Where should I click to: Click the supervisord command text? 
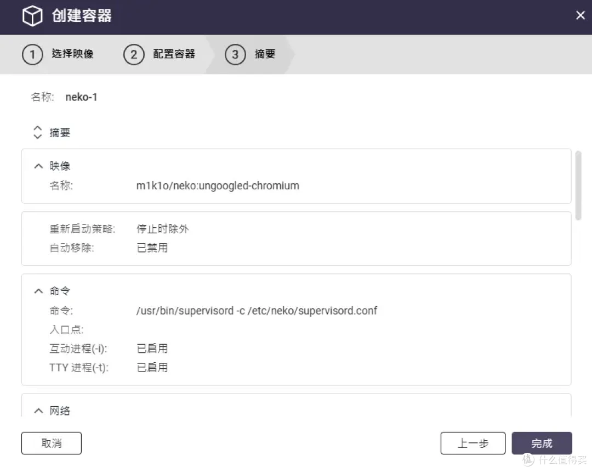click(257, 311)
